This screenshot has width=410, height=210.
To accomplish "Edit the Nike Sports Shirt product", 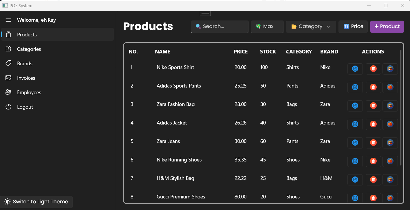I will [355, 69].
